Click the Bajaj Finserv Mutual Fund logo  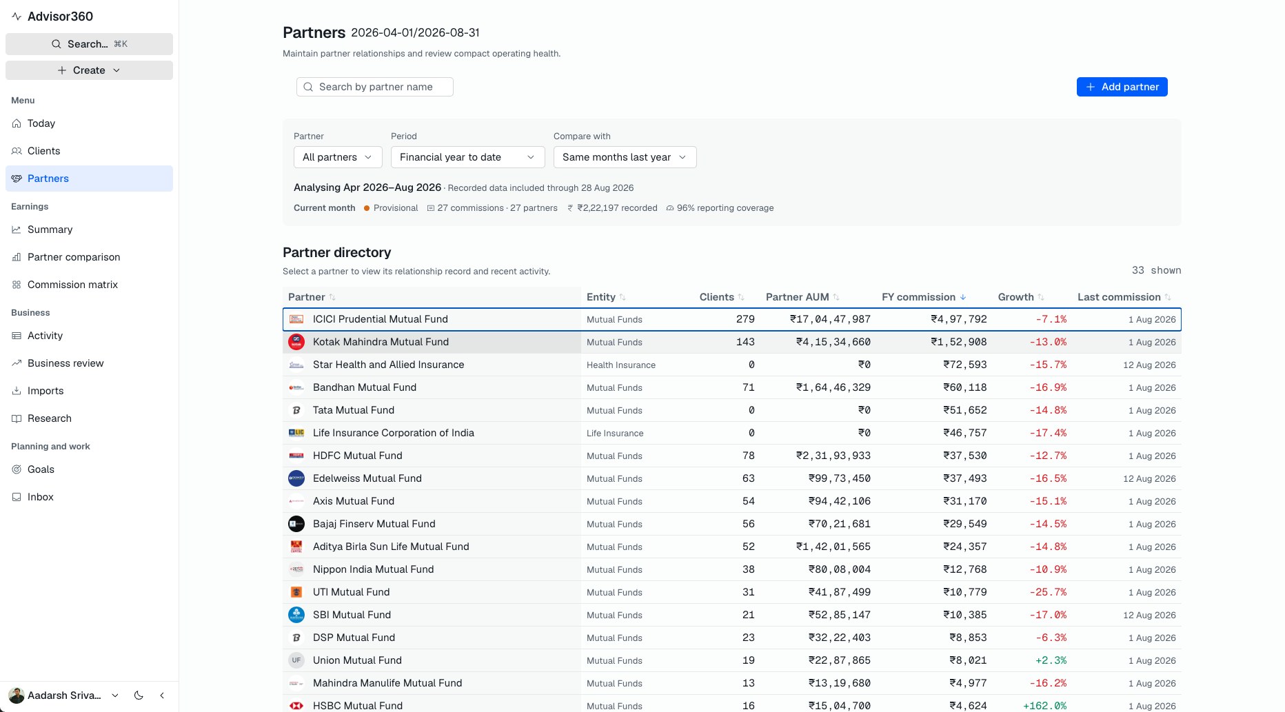coord(296,524)
